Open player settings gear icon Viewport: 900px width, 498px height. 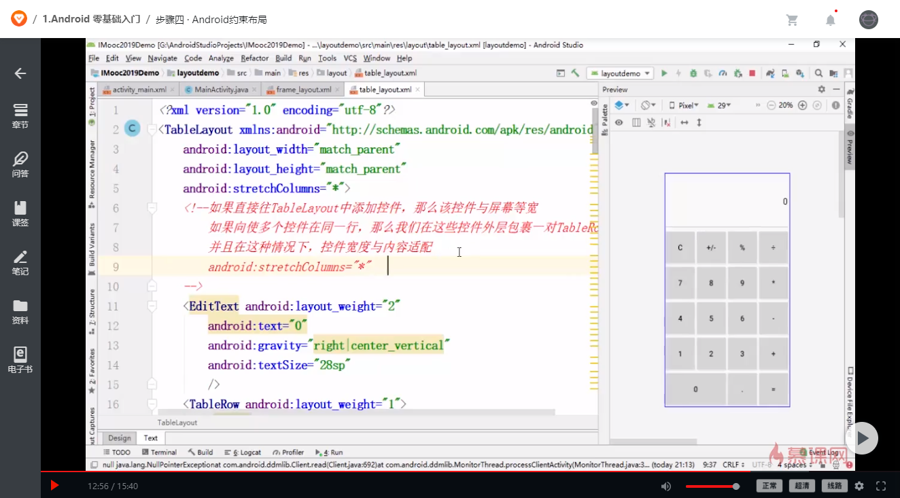click(x=859, y=486)
